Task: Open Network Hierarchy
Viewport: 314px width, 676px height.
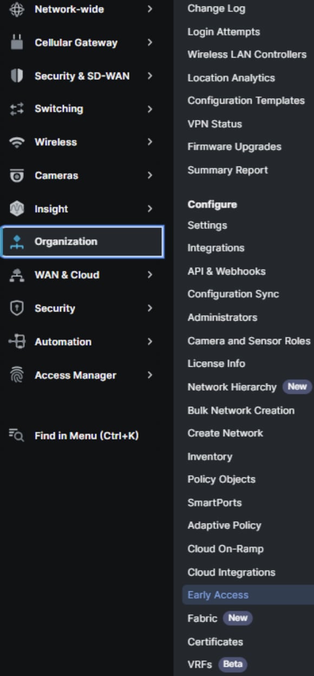Action: [232, 387]
